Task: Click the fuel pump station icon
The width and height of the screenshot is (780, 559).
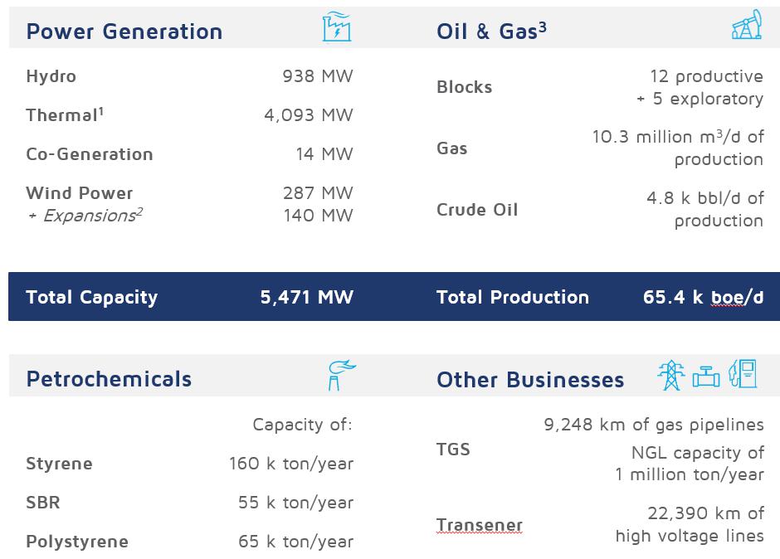Action: click(x=743, y=374)
